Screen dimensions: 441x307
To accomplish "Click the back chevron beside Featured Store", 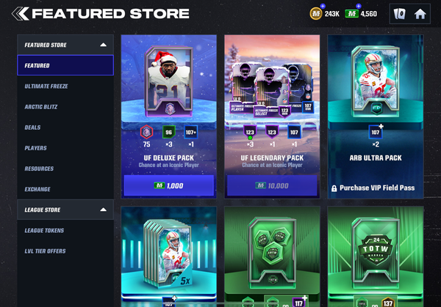I will (21, 13).
